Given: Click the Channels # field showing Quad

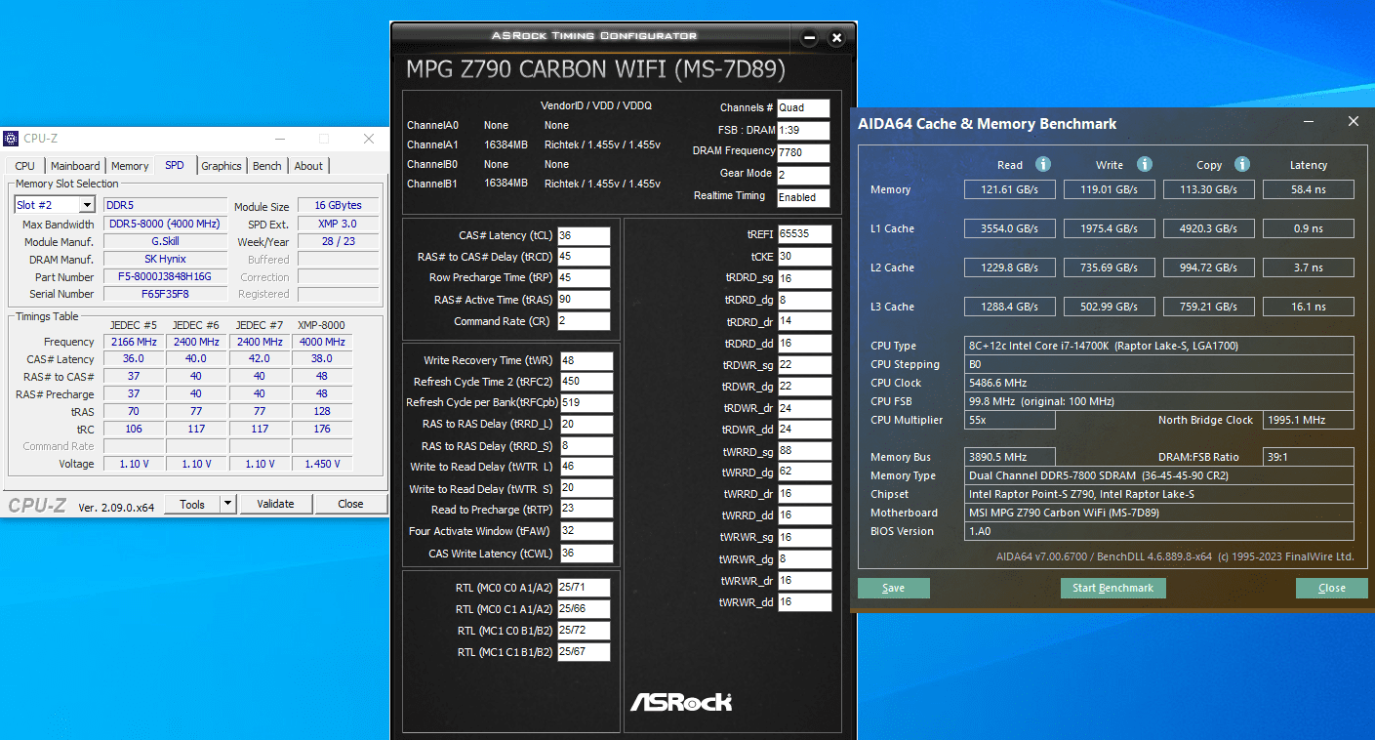Looking at the screenshot, I should click(803, 108).
